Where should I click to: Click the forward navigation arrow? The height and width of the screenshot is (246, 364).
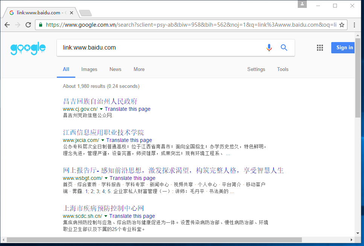pos(18,25)
